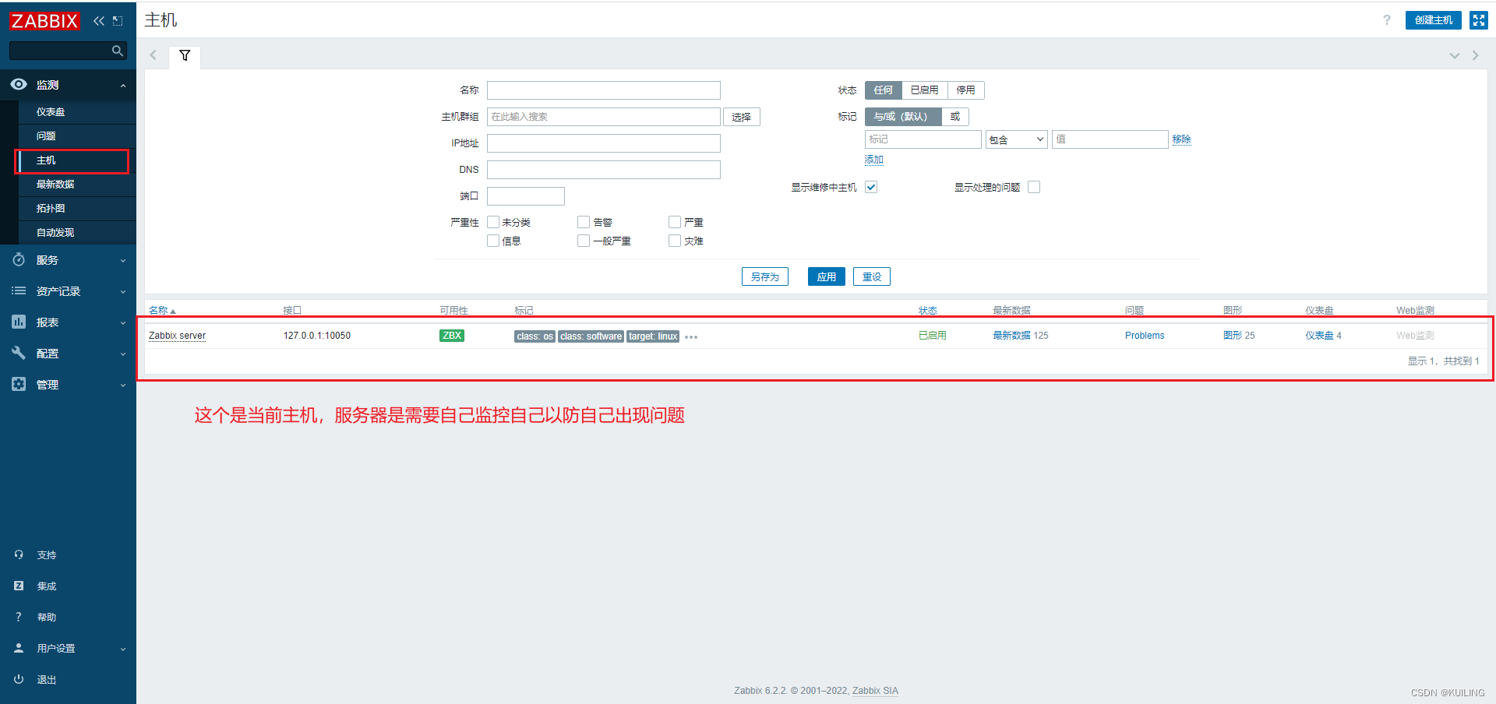Viewport: 1496px width, 704px height.
Task: Open the Zabbix server host link
Action: coord(177,336)
